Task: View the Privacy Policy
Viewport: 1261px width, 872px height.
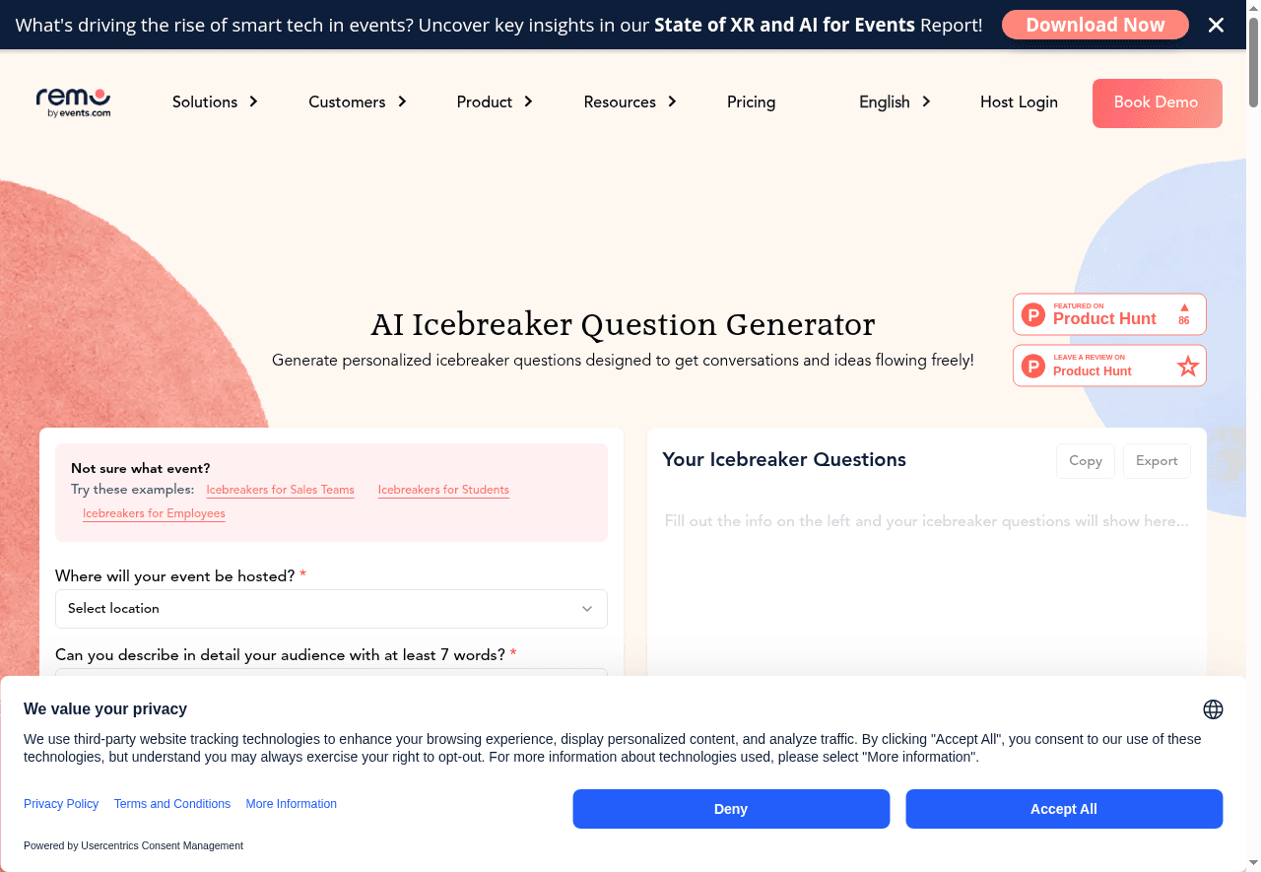Action: click(61, 803)
